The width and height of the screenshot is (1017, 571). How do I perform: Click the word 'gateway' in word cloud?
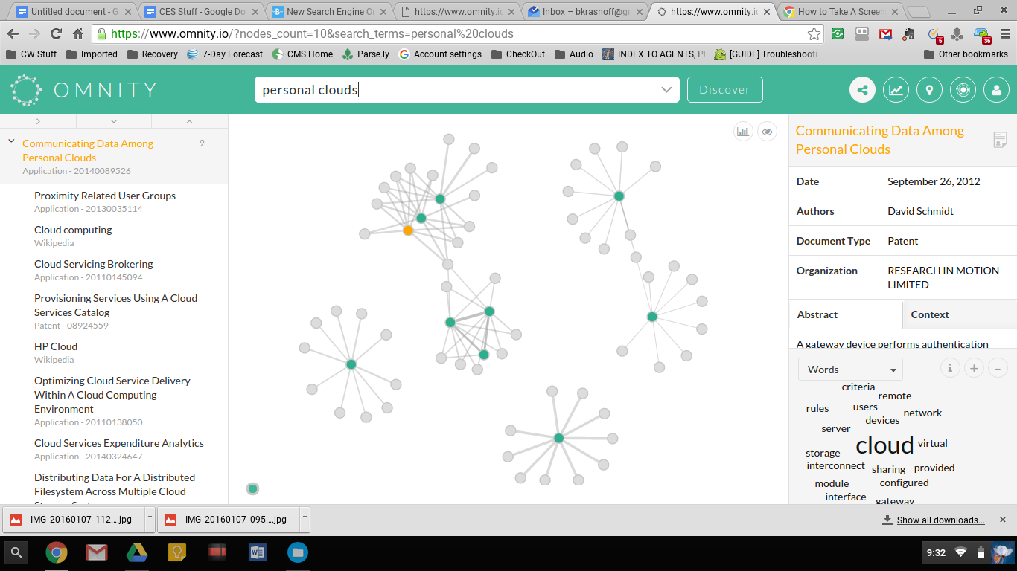895,501
